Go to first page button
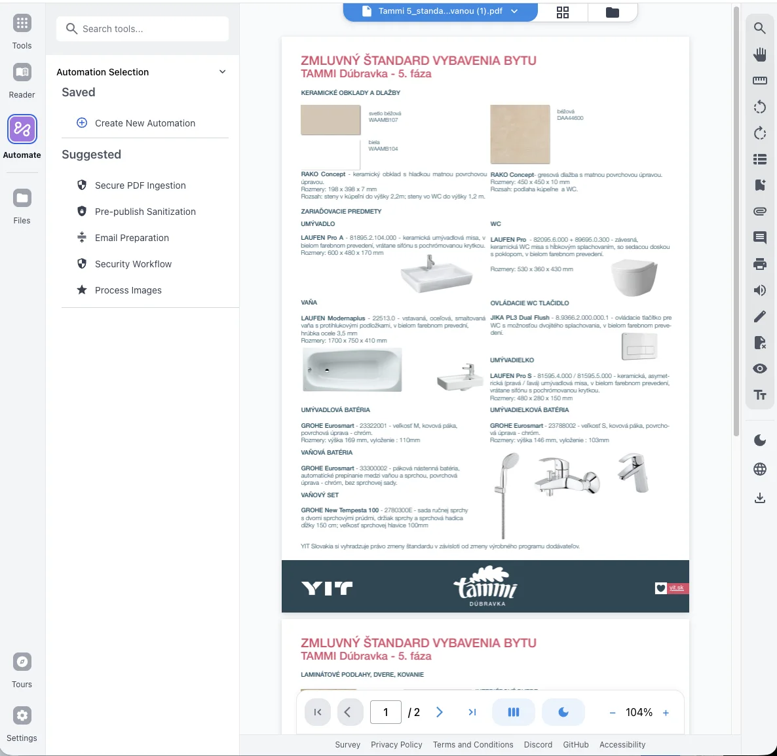Viewport: 777px width, 756px height. (318, 712)
